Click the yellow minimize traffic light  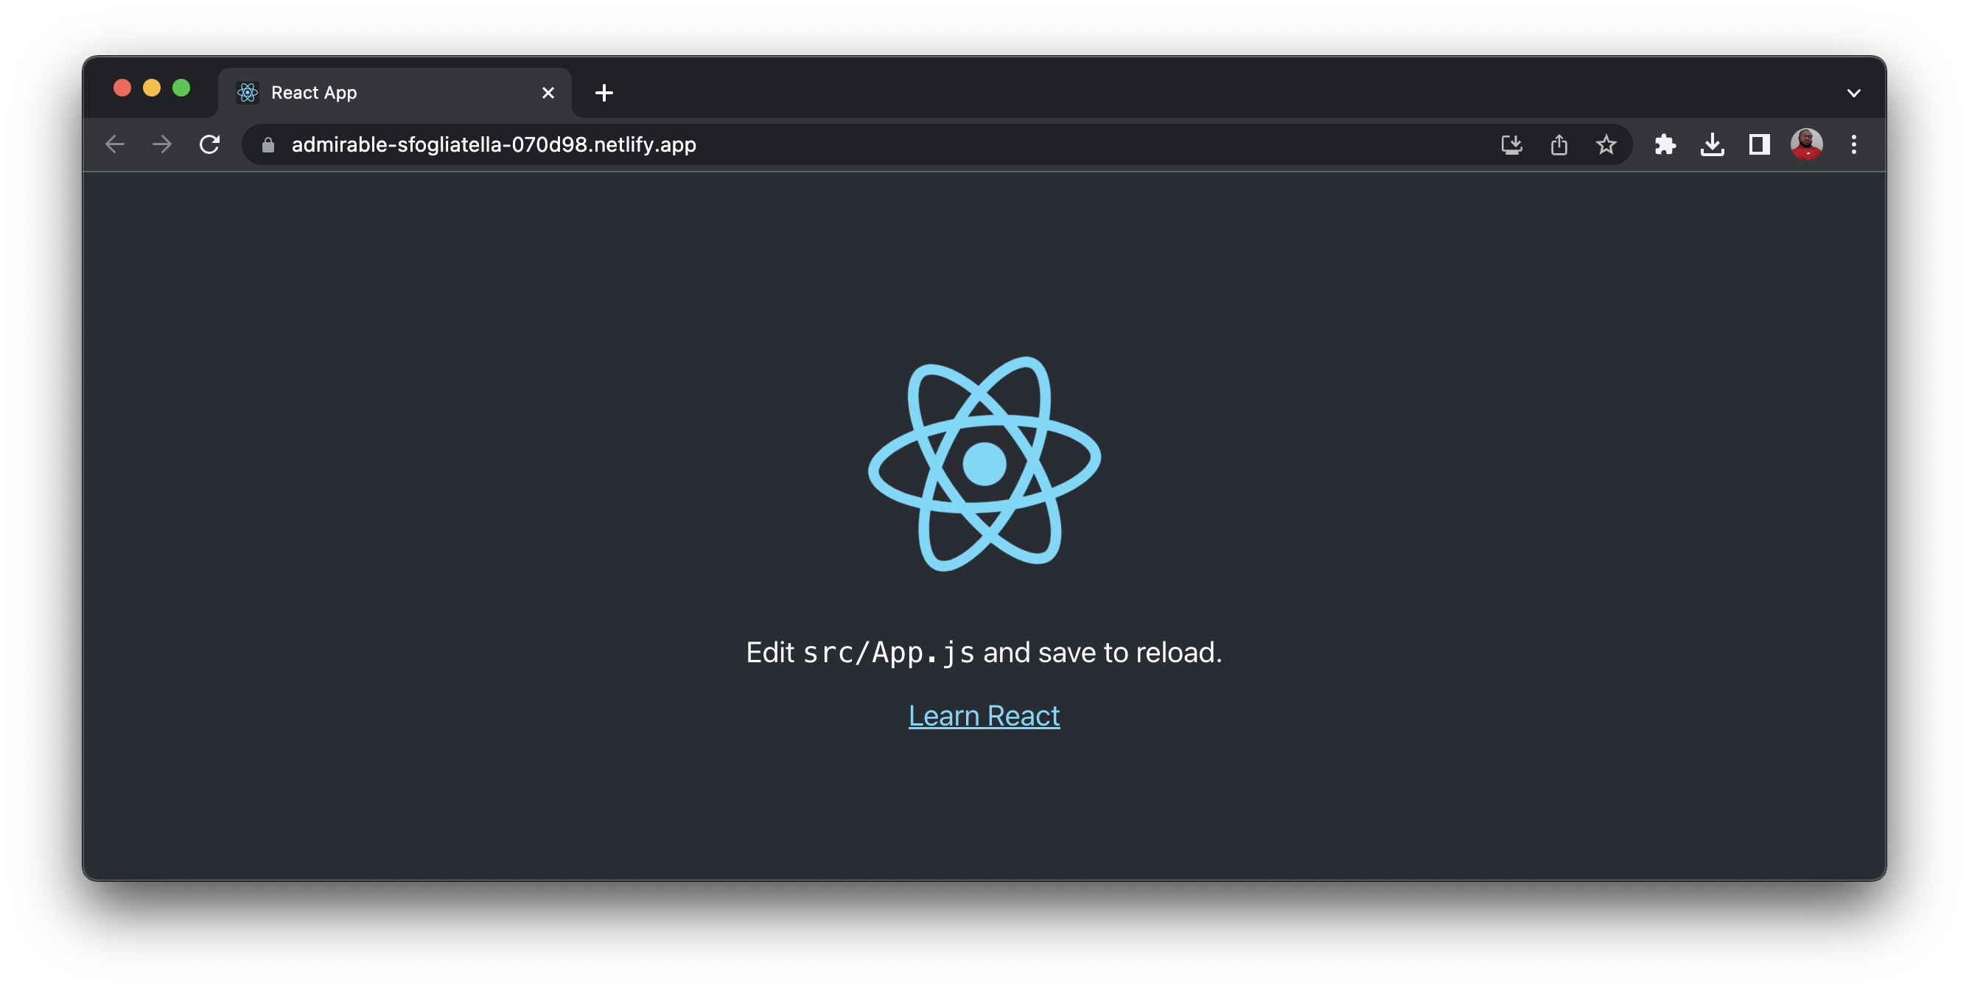152,88
